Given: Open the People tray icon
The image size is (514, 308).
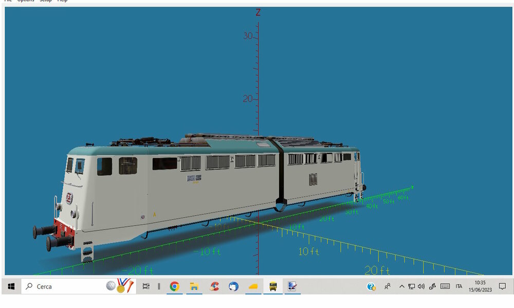Looking at the screenshot, I should coord(388,286).
